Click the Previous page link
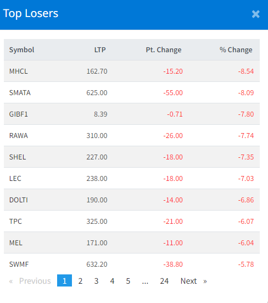 pos(30,281)
